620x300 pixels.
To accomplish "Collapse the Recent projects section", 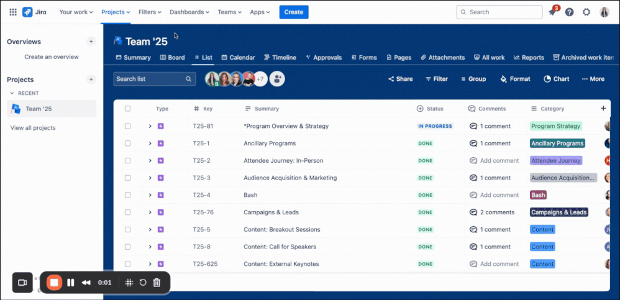I will (12, 93).
